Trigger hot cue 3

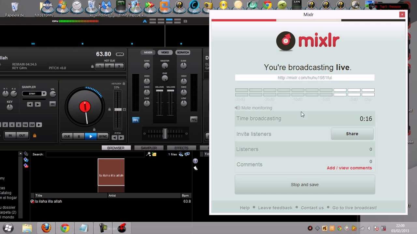pos(119,66)
